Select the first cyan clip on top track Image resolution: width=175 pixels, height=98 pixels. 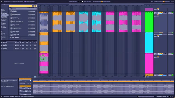[x=84, y=22]
